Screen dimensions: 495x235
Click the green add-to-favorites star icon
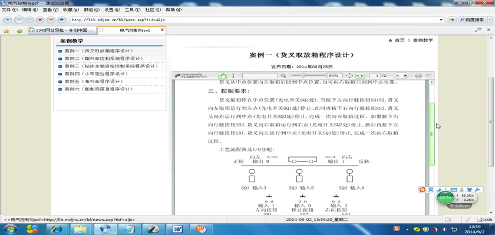pyautogui.click(x=20, y=31)
